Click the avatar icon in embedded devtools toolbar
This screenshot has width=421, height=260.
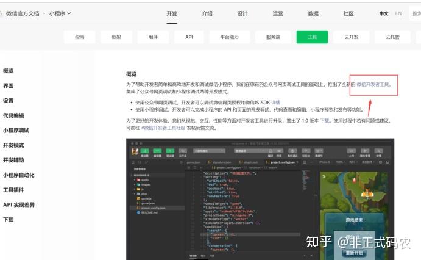pos(135,151)
